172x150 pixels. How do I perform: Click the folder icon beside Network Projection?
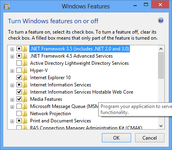pyautogui.click(x=25, y=114)
